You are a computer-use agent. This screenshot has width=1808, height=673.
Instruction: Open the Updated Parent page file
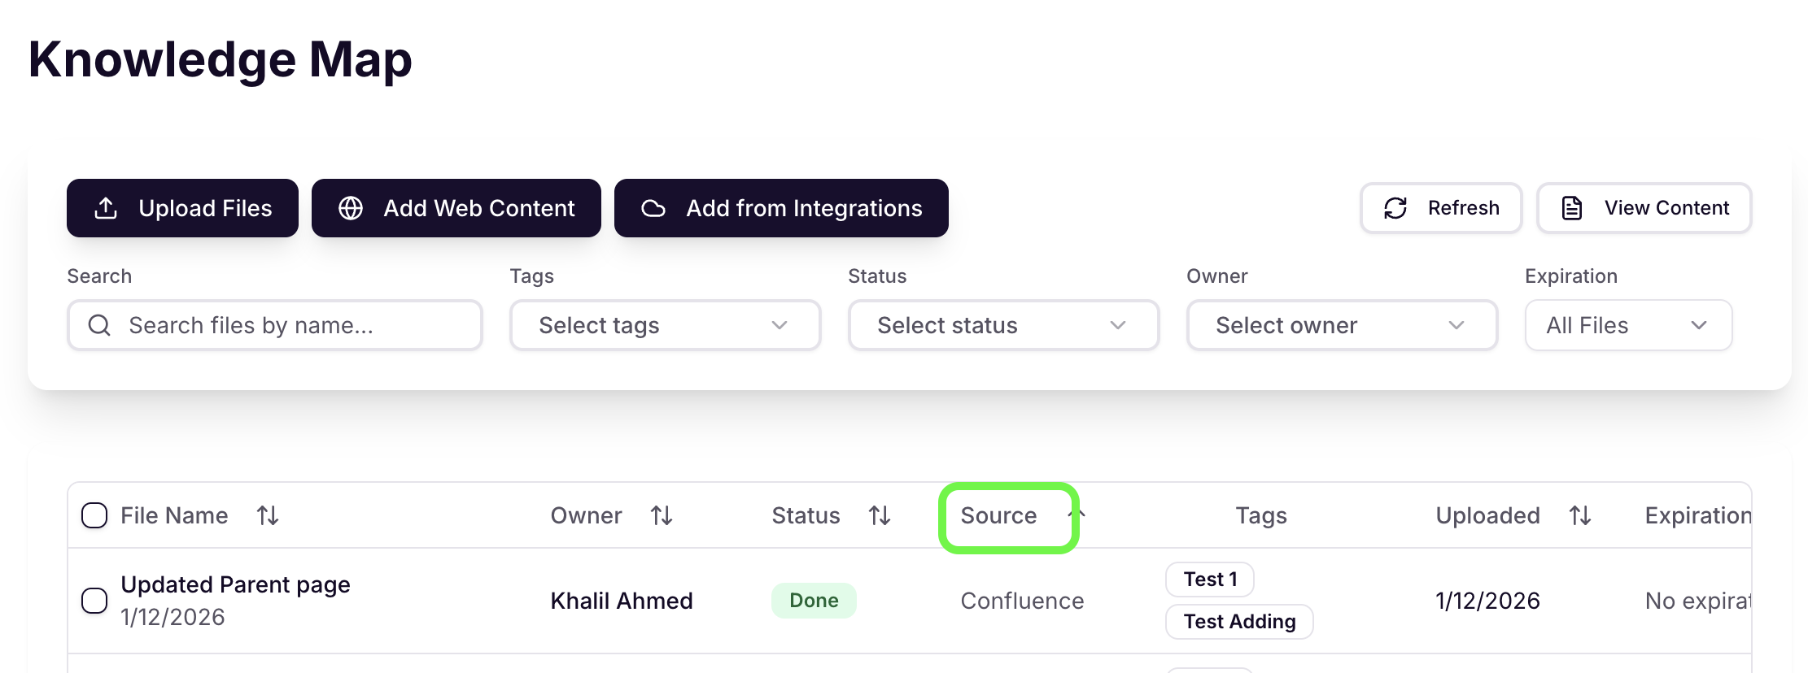235,584
